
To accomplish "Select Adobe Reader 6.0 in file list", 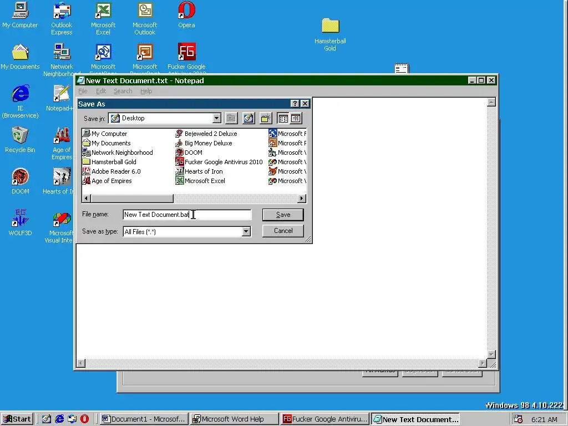I will (x=111, y=171).
